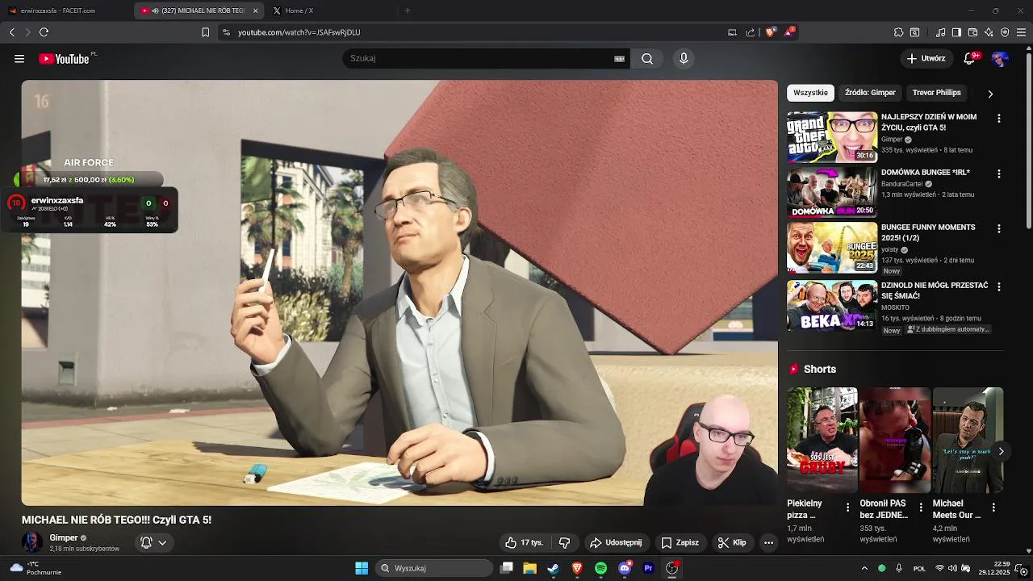Viewport: 1033px width, 581px height.
Task: Start voice search with microphone
Action: click(x=684, y=59)
